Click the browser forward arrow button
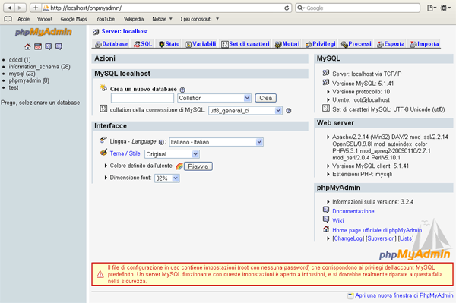The height and width of the screenshot is (303, 456). coord(20,8)
